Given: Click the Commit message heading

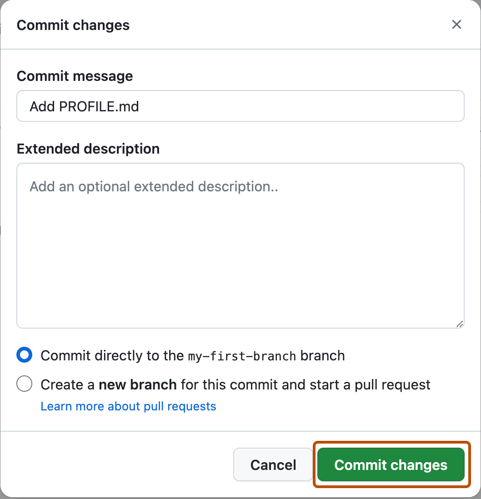Looking at the screenshot, I should tap(75, 76).
